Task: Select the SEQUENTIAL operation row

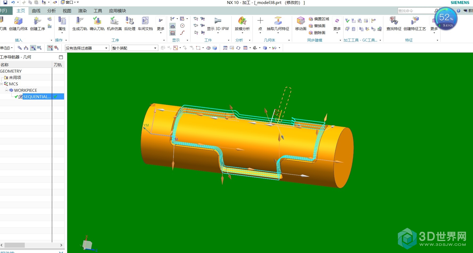Action: click(32, 97)
